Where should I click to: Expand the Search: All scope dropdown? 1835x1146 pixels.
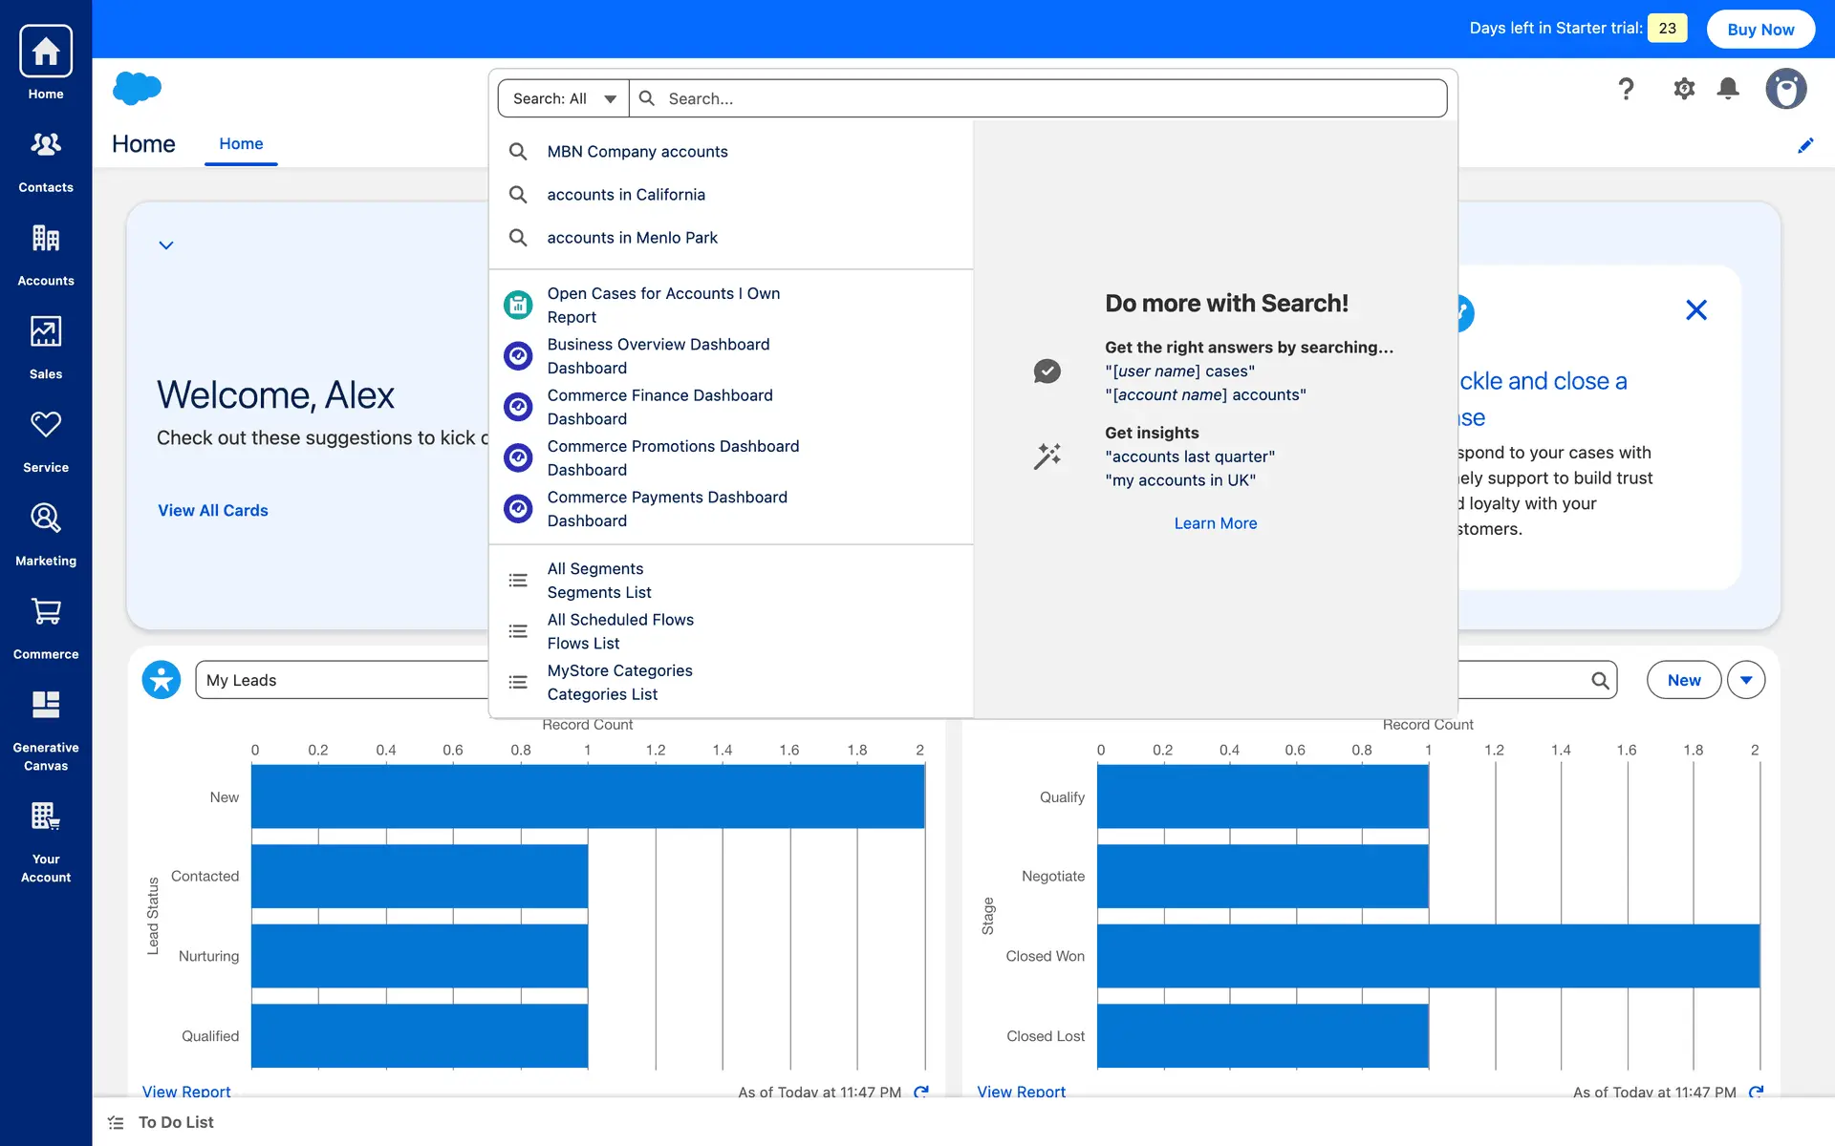(x=564, y=98)
